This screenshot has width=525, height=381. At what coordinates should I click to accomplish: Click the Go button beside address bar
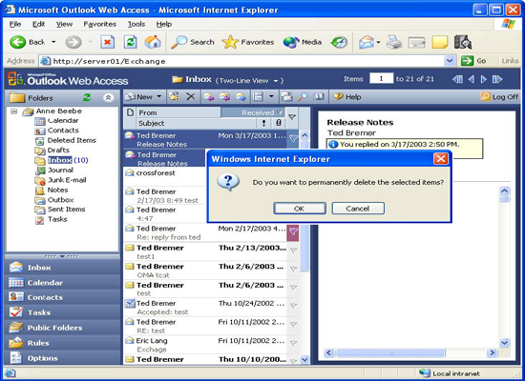tap(473, 61)
